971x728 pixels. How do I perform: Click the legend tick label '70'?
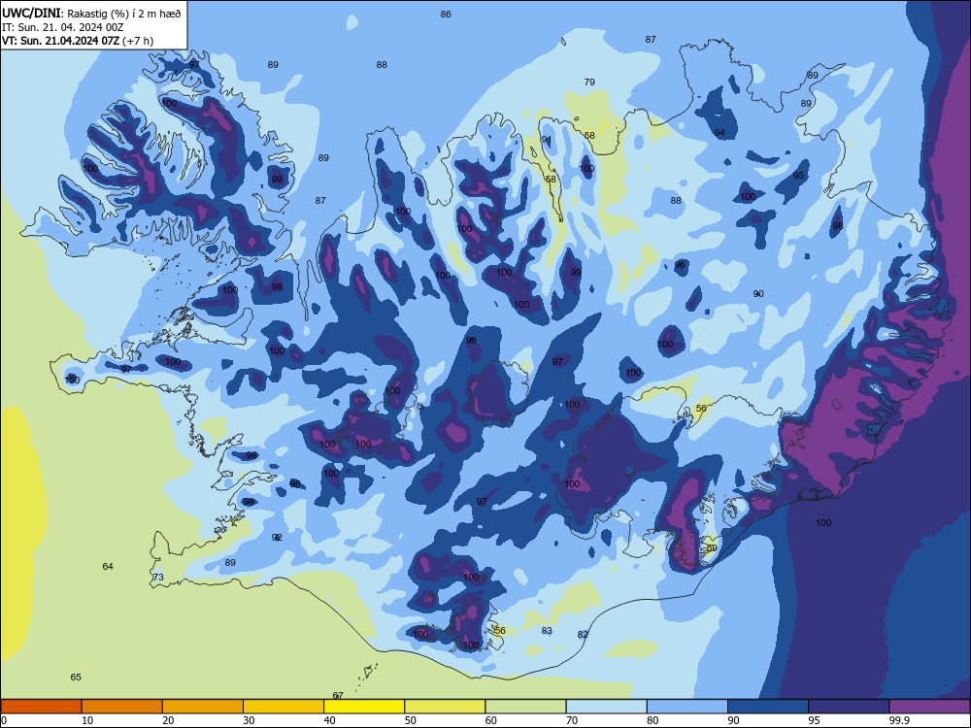tap(572, 720)
